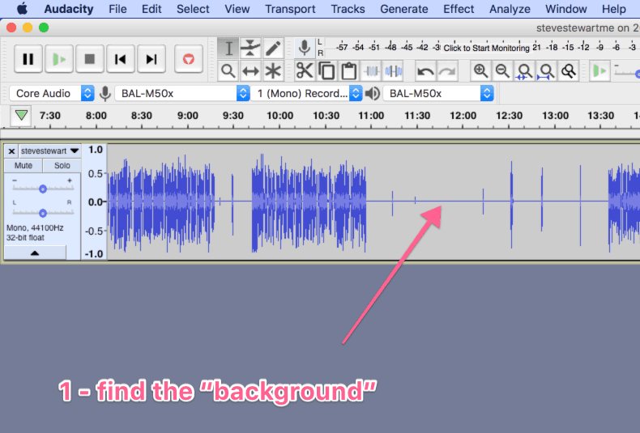Click the track gain slider

pos(43,189)
